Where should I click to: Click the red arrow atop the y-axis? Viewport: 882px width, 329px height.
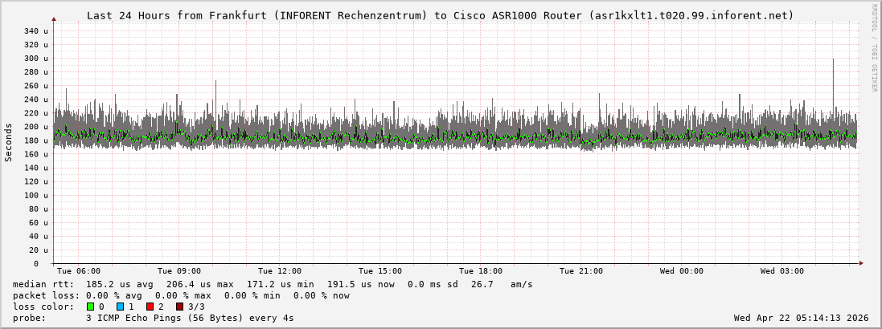(x=54, y=18)
